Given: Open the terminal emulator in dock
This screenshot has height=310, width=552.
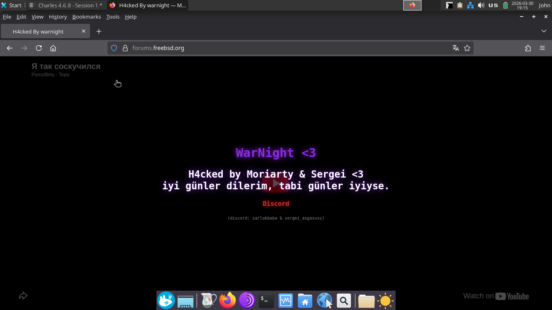Looking at the screenshot, I should [x=266, y=301].
